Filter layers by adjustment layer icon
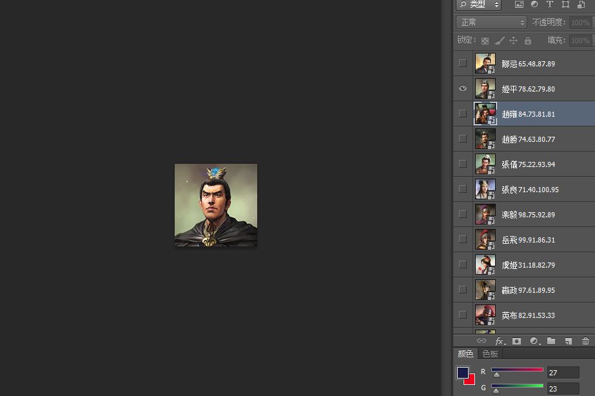Screen dimensions: 595x396 (534, 4)
